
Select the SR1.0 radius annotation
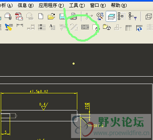click(x=98, y=126)
